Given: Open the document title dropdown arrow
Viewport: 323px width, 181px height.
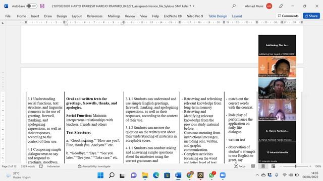Looking at the screenshot, I should pos(193,6).
